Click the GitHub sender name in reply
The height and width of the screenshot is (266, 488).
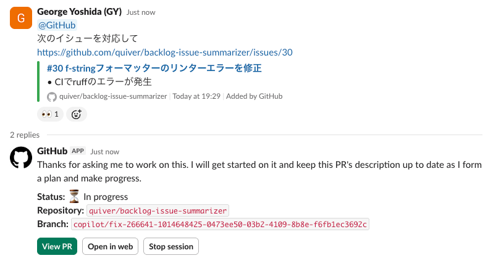52,151
